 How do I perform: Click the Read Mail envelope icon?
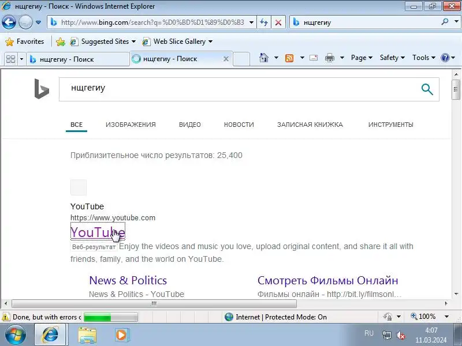point(314,58)
